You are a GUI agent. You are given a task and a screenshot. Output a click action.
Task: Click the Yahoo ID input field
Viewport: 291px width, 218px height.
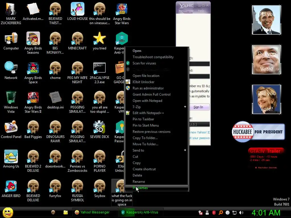coord(199,64)
